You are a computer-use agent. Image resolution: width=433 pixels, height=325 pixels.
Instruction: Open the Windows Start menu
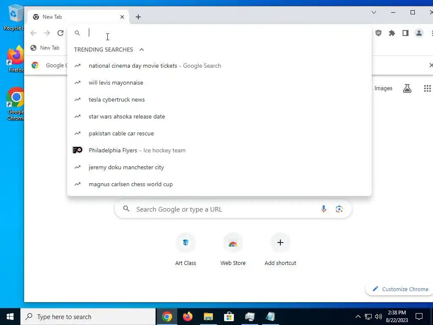10,317
